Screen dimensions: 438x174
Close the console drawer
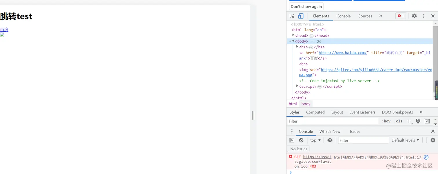[x=433, y=131]
